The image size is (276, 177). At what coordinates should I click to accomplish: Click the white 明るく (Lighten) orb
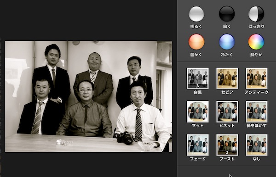point(196,14)
